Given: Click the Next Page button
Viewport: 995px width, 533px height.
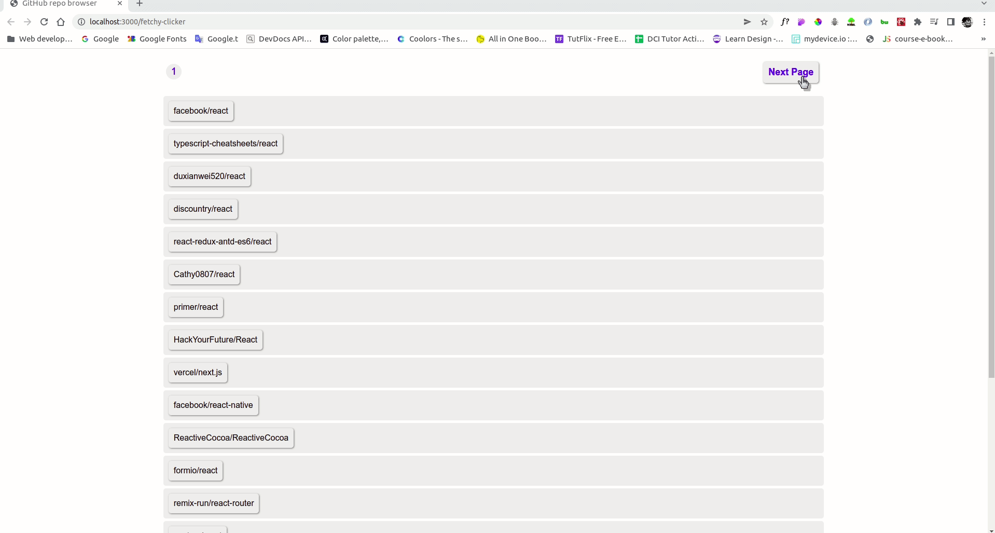Looking at the screenshot, I should click(791, 72).
